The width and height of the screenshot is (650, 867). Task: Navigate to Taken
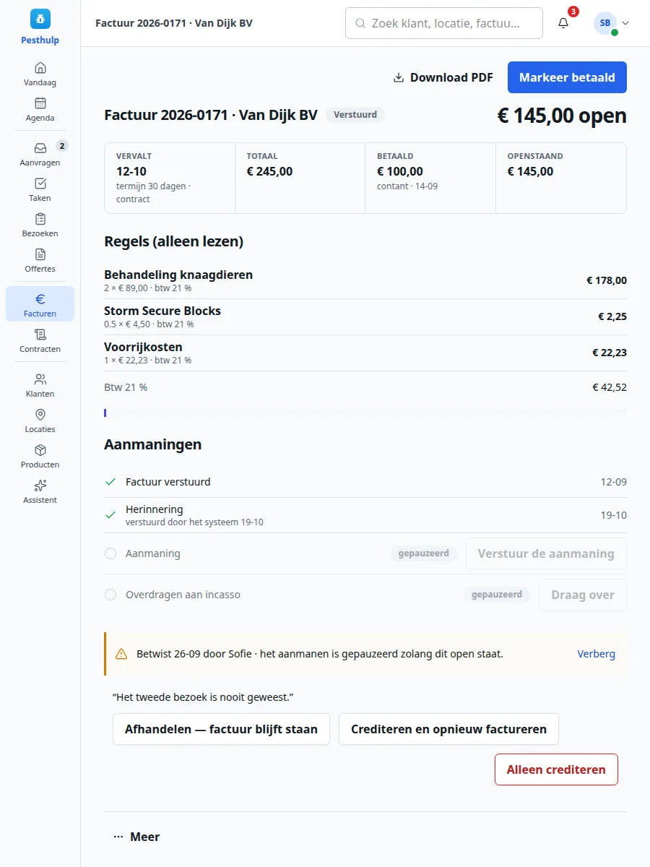click(x=40, y=189)
